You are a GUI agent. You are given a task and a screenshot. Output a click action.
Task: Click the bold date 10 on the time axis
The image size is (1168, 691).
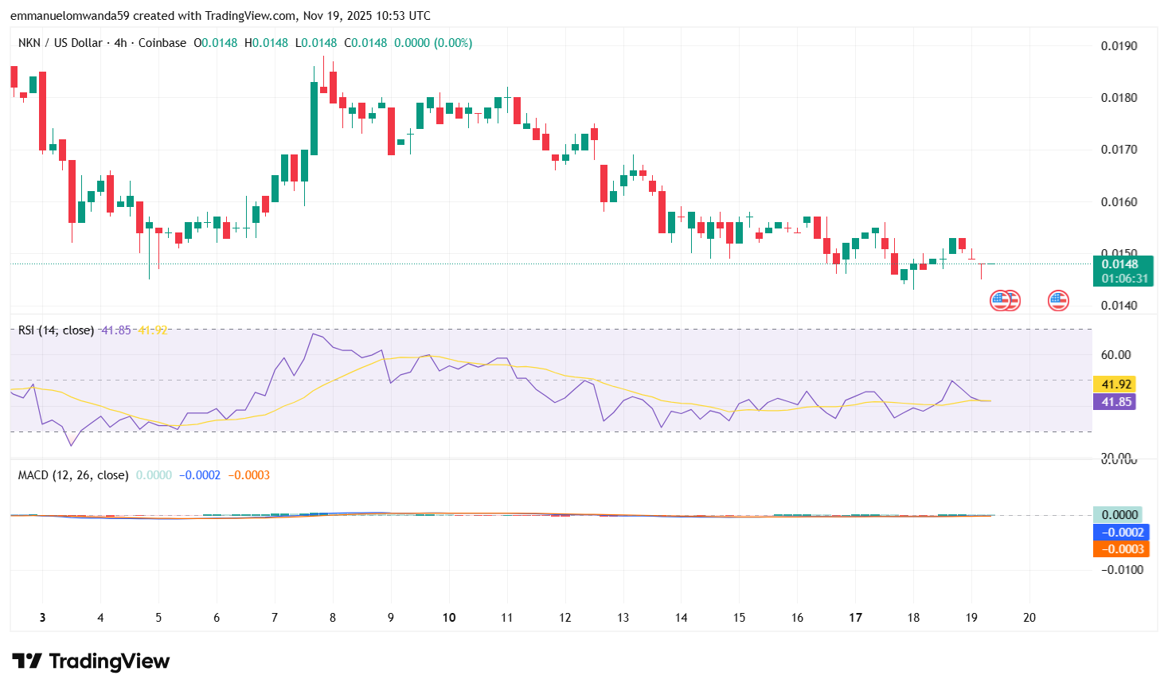click(x=448, y=618)
